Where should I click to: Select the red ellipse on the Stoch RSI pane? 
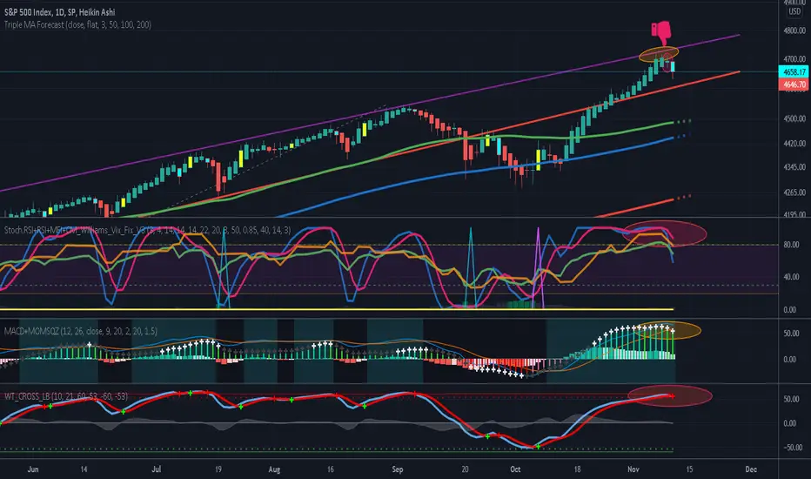click(x=665, y=233)
